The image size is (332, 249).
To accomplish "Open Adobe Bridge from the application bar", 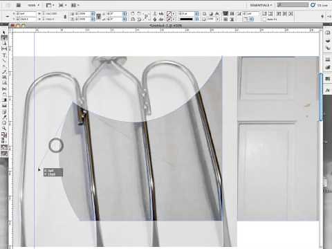I will pos(19,5).
